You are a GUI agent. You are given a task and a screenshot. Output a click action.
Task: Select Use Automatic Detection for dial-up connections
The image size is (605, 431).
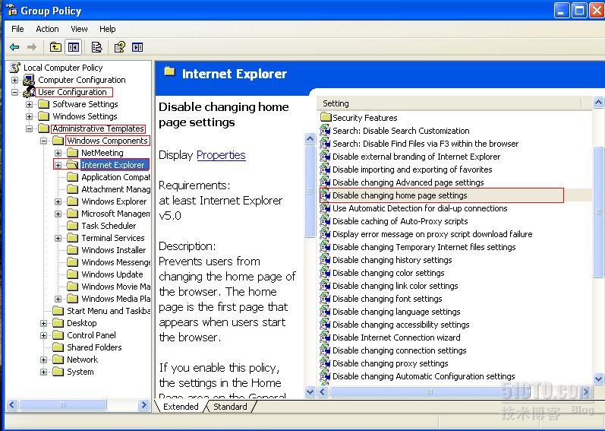tap(420, 208)
